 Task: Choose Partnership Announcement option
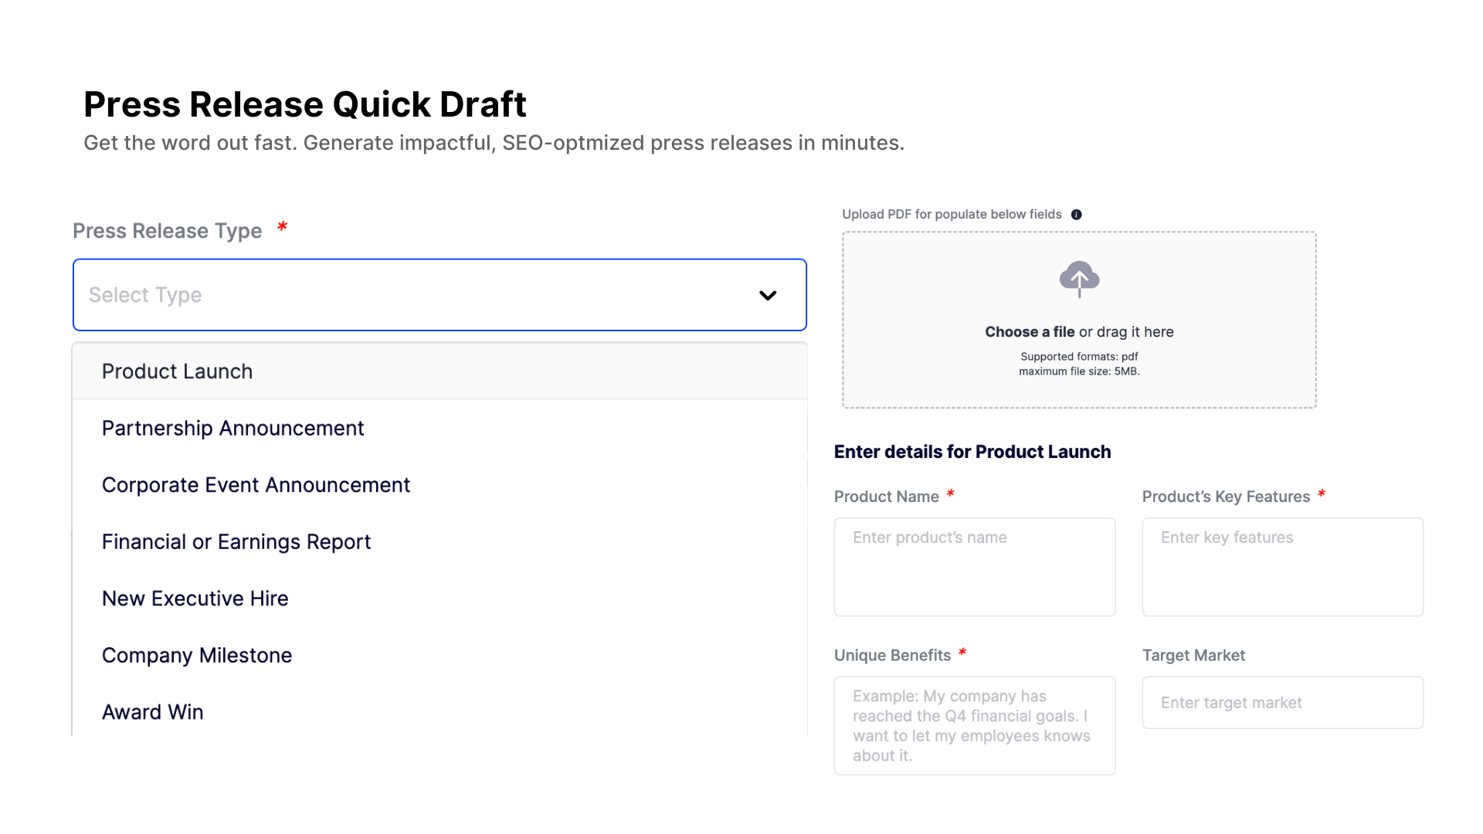coord(439,429)
